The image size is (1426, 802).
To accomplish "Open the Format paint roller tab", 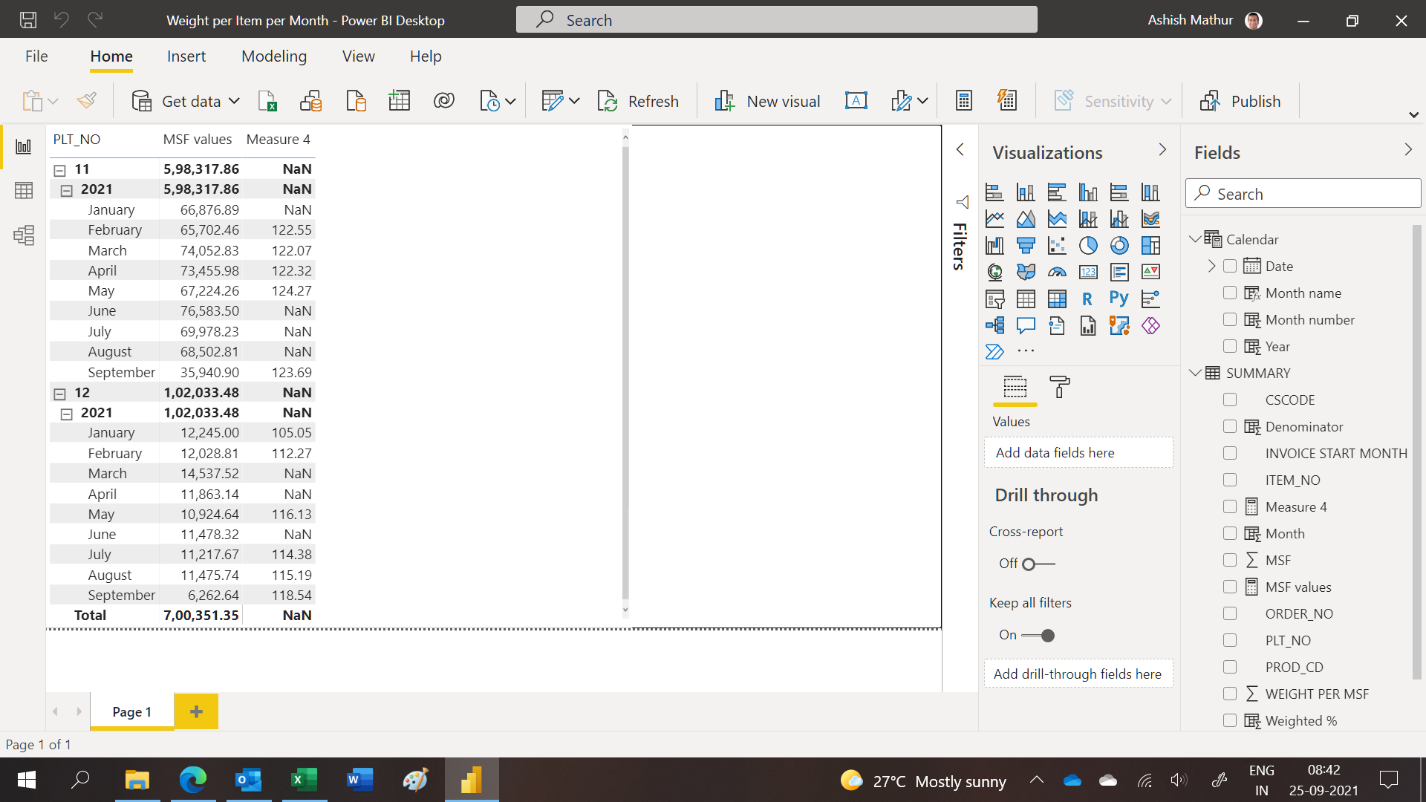I will [1059, 387].
